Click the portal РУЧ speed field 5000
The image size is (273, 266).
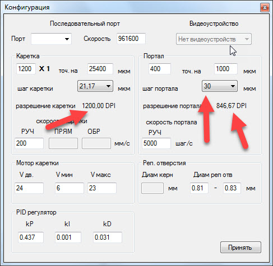pyautogui.click(x=156, y=143)
